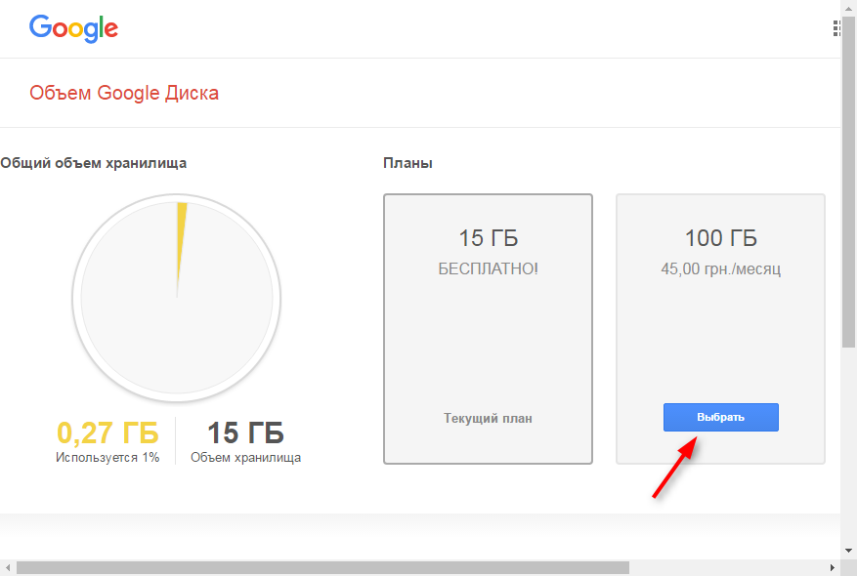Screen dimensions: 857x576
Task: Click the horizontal scrollbar left arrow
Action: (x=7, y=567)
